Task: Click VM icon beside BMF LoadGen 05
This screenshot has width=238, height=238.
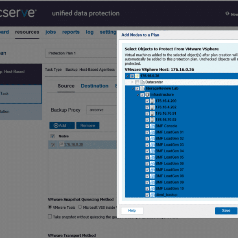Action: 152,157
